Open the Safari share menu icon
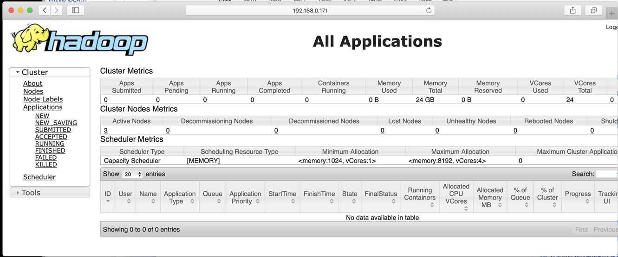This screenshot has height=257, width=618. [x=573, y=10]
